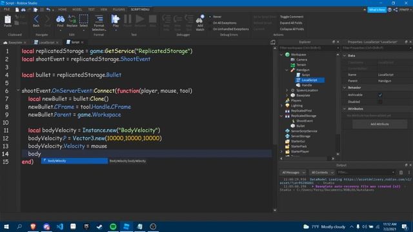Toggle the Archivable checkbox
The height and width of the screenshot is (232, 413).
380,95
